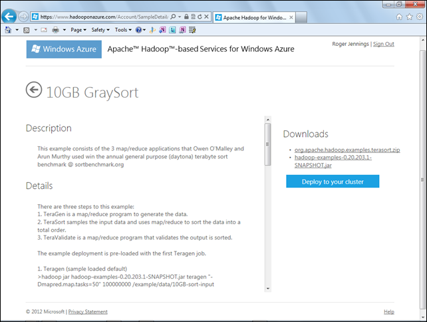This screenshot has height=322, width=427.
Task: Click the search magnifier in address bar
Action: [x=173, y=17]
